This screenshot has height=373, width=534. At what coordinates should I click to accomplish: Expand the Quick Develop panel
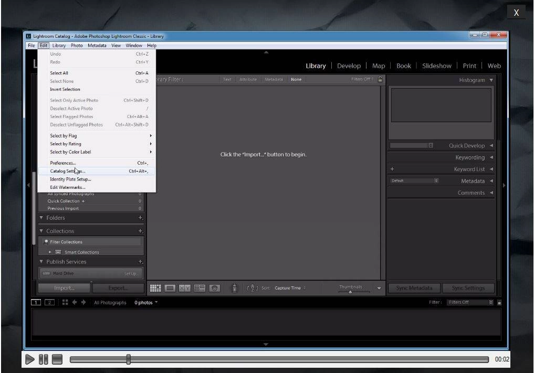pyautogui.click(x=491, y=146)
